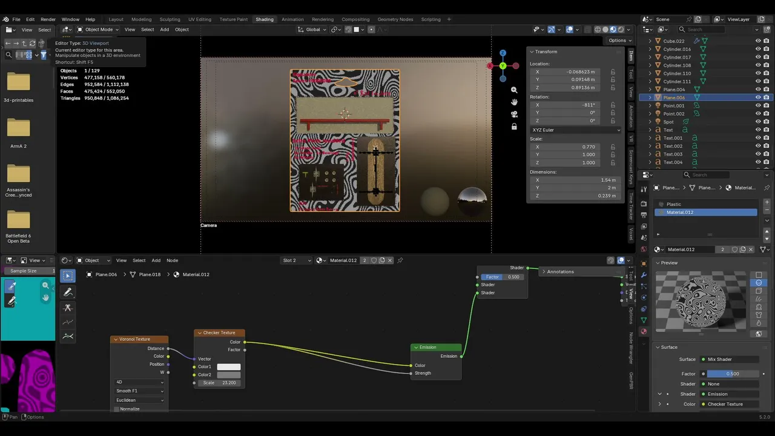
Task: Select the Plastic material slot
Action: point(706,204)
